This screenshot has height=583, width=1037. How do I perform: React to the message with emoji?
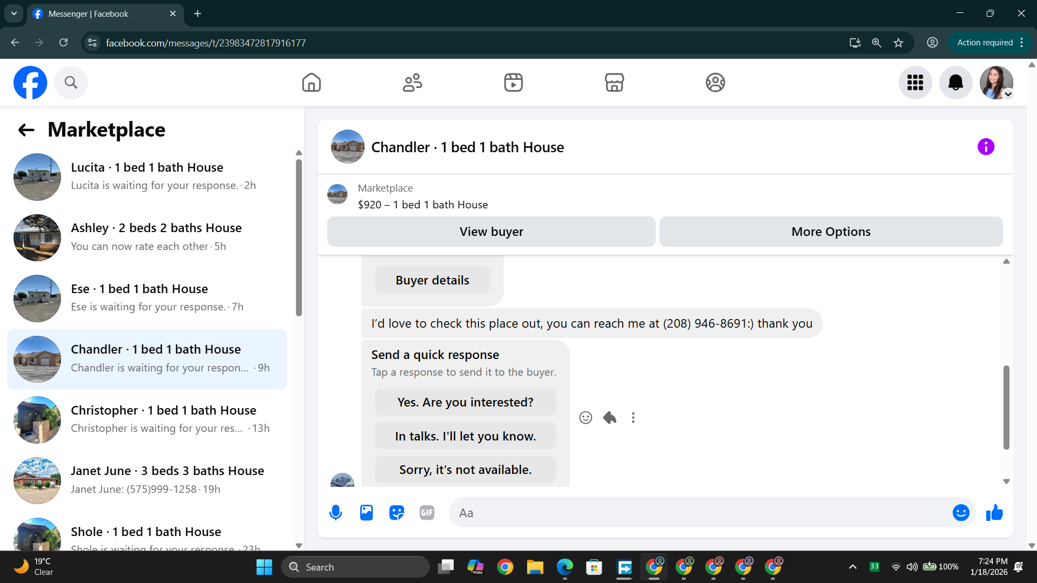pyautogui.click(x=585, y=418)
